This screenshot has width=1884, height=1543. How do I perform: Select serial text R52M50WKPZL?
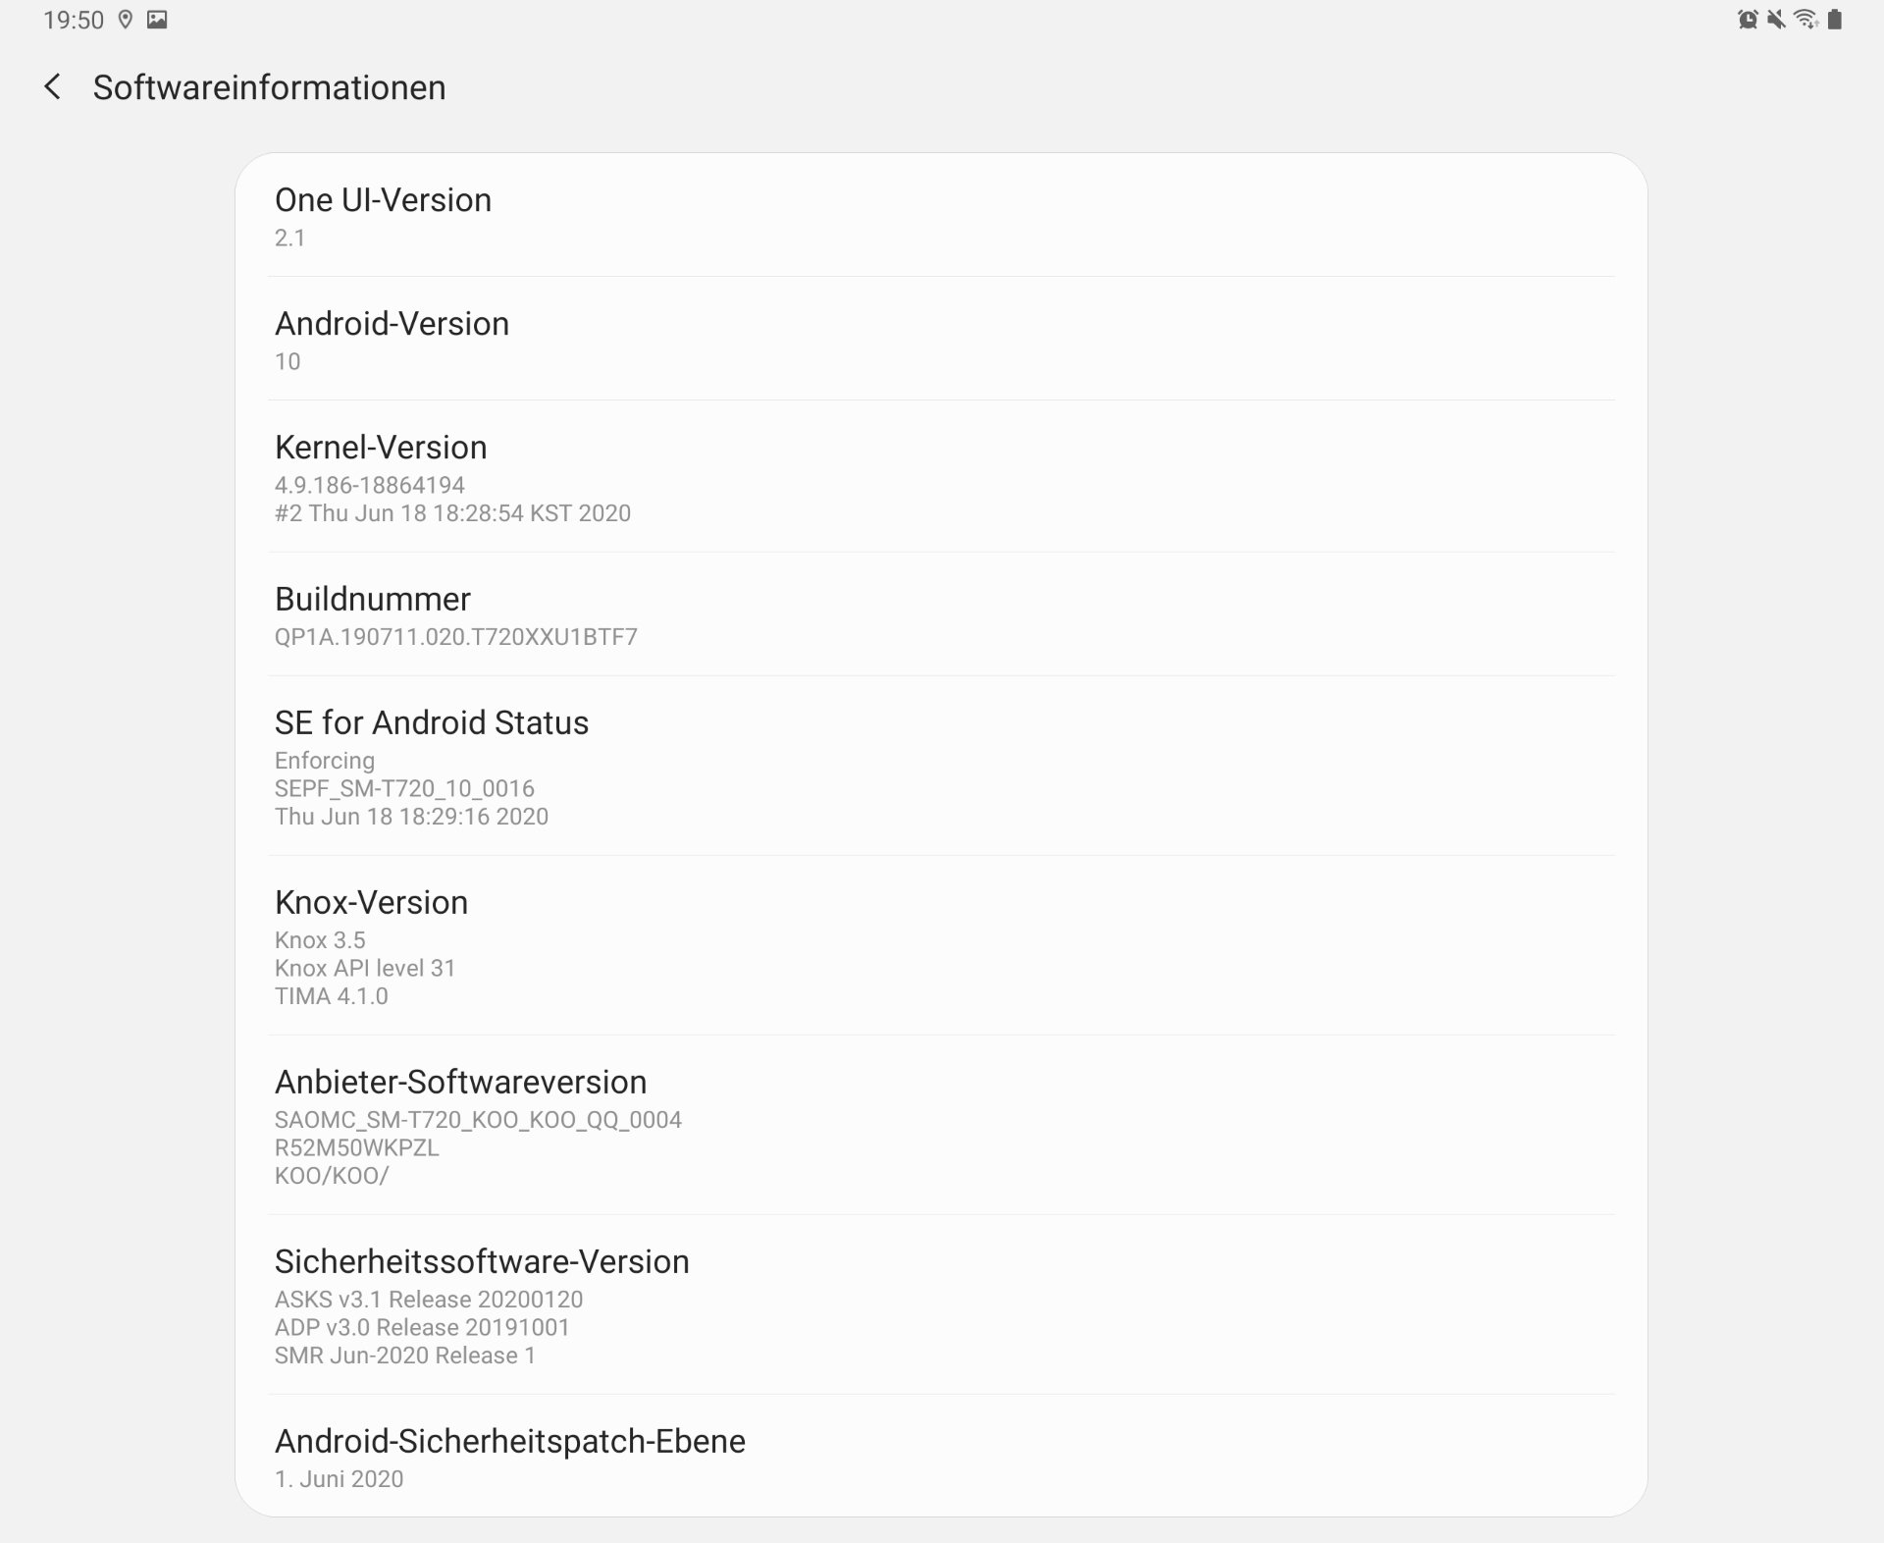[357, 1147]
